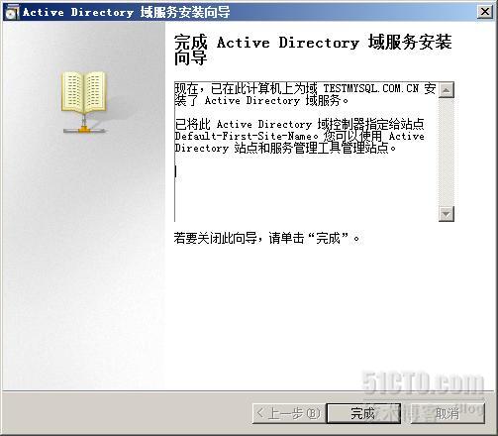Click the first summary paragraph starting 现在
This screenshot has height=436, width=498.
(305, 94)
